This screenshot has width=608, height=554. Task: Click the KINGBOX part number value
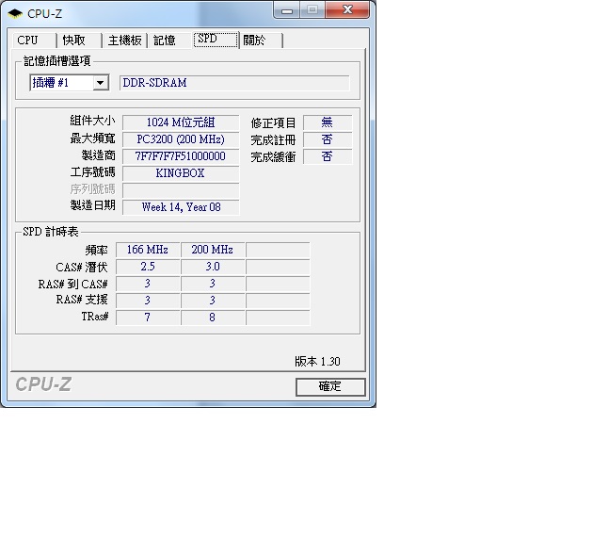coord(181,173)
